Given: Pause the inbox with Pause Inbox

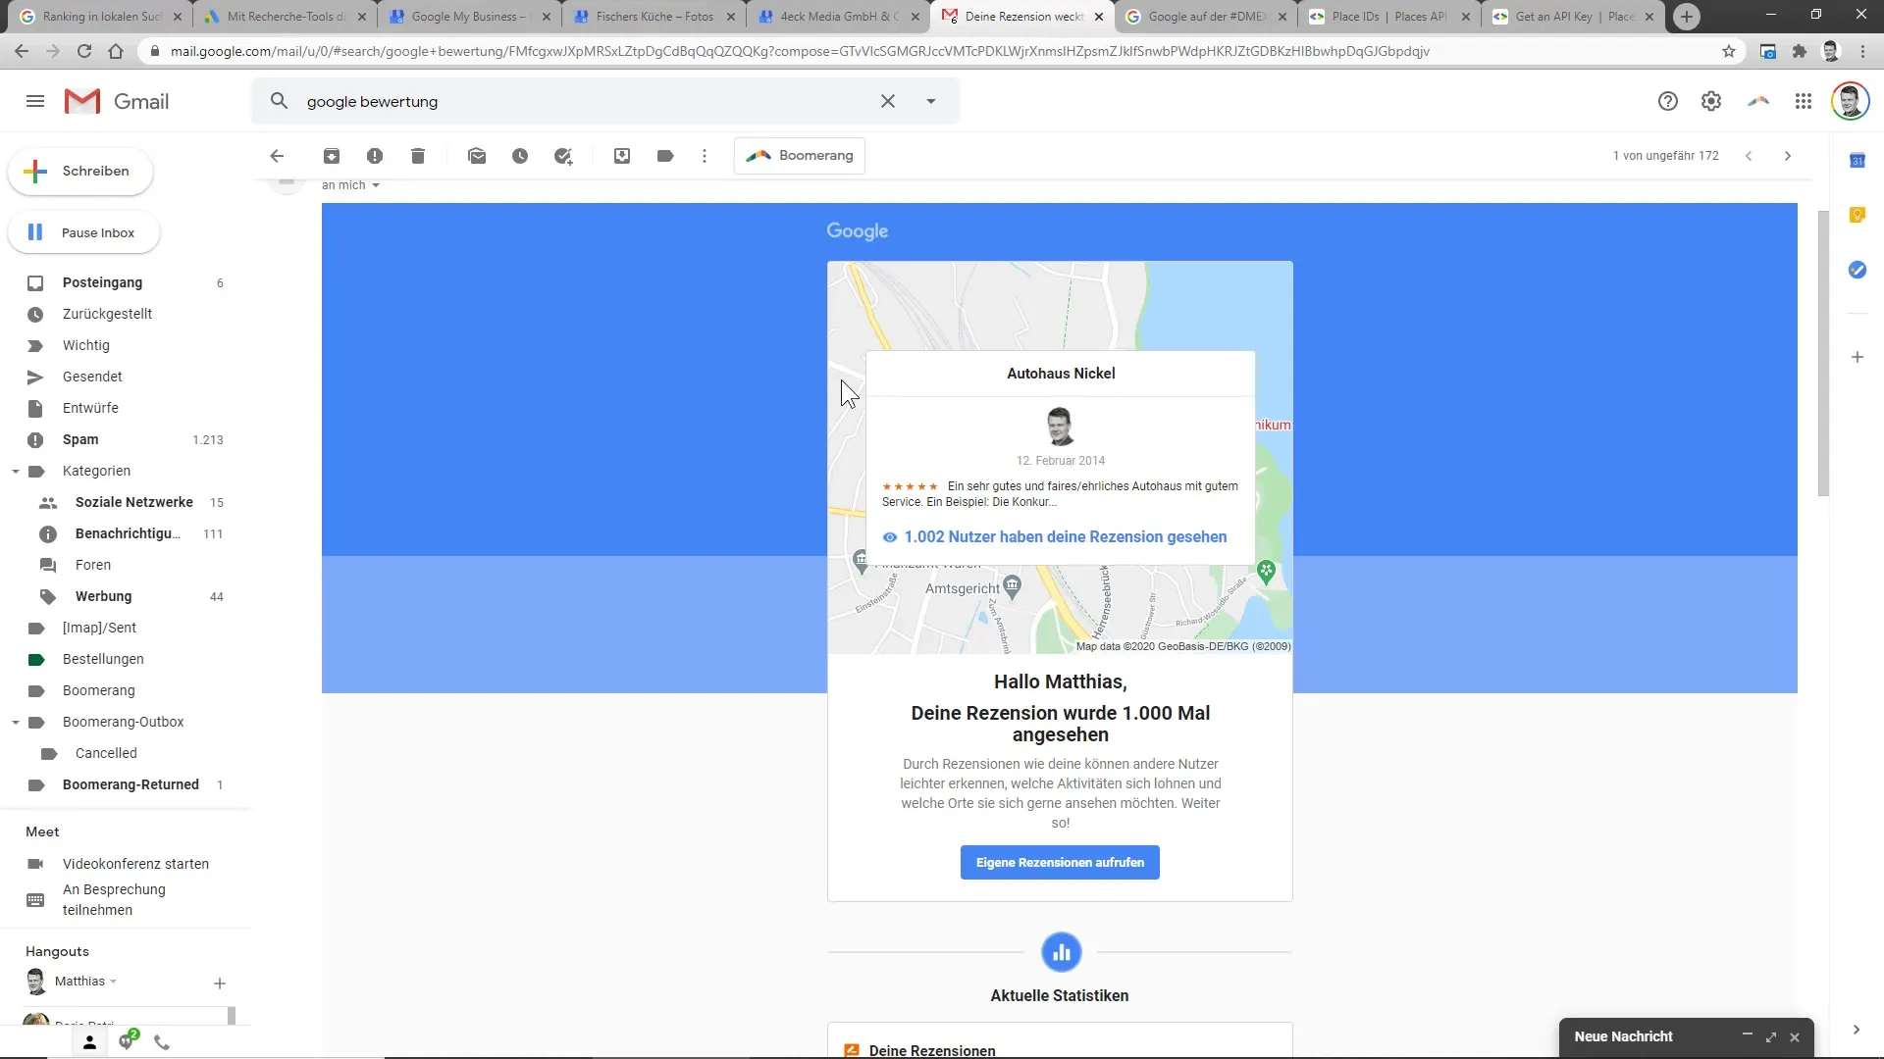Looking at the screenshot, I should pyautogui.click(x=83, y=233).
